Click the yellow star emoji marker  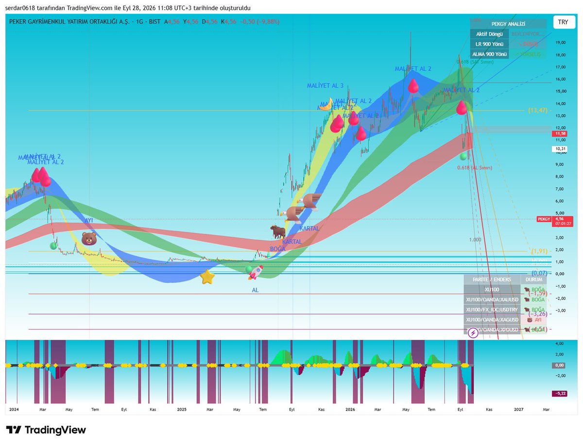tap(207, 278)
